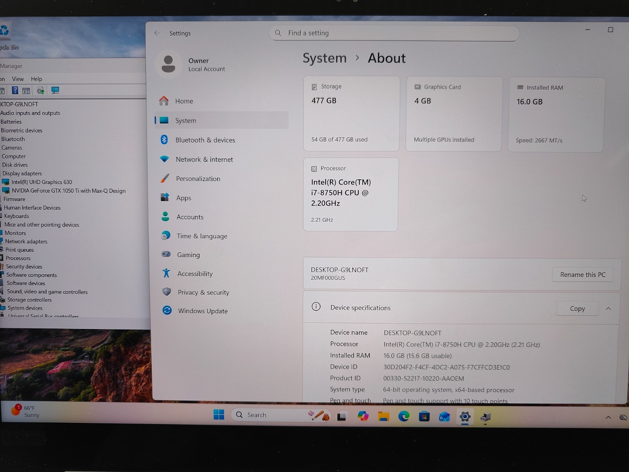The height and width of the screenshot is (472, 629).
Task: Open the View menu in Device Manager
Action: (x=18, y=79)
